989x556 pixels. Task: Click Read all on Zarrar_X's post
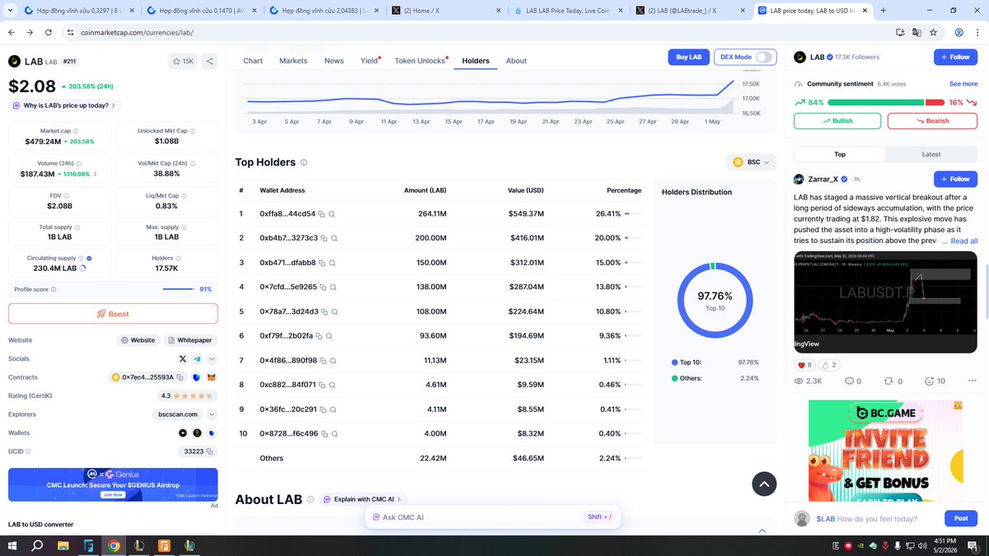coord(964,241)
